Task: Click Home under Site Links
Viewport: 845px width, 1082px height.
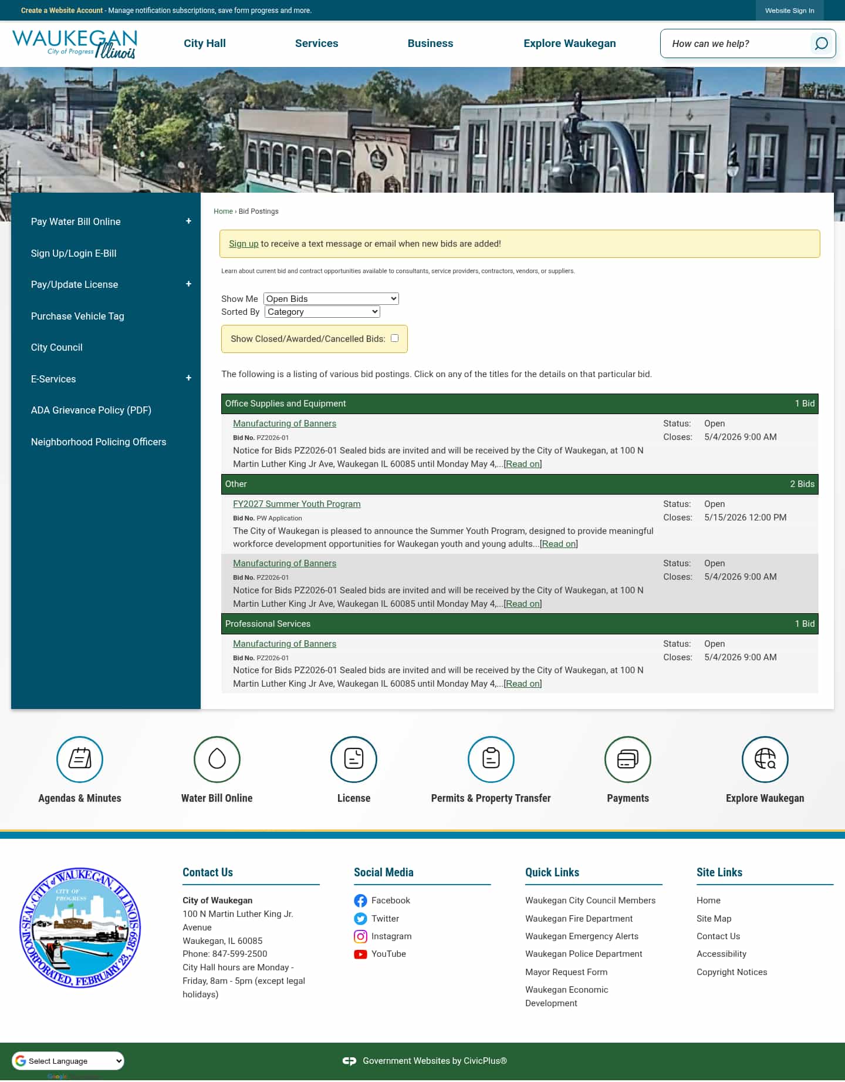Action: [708, 900]
